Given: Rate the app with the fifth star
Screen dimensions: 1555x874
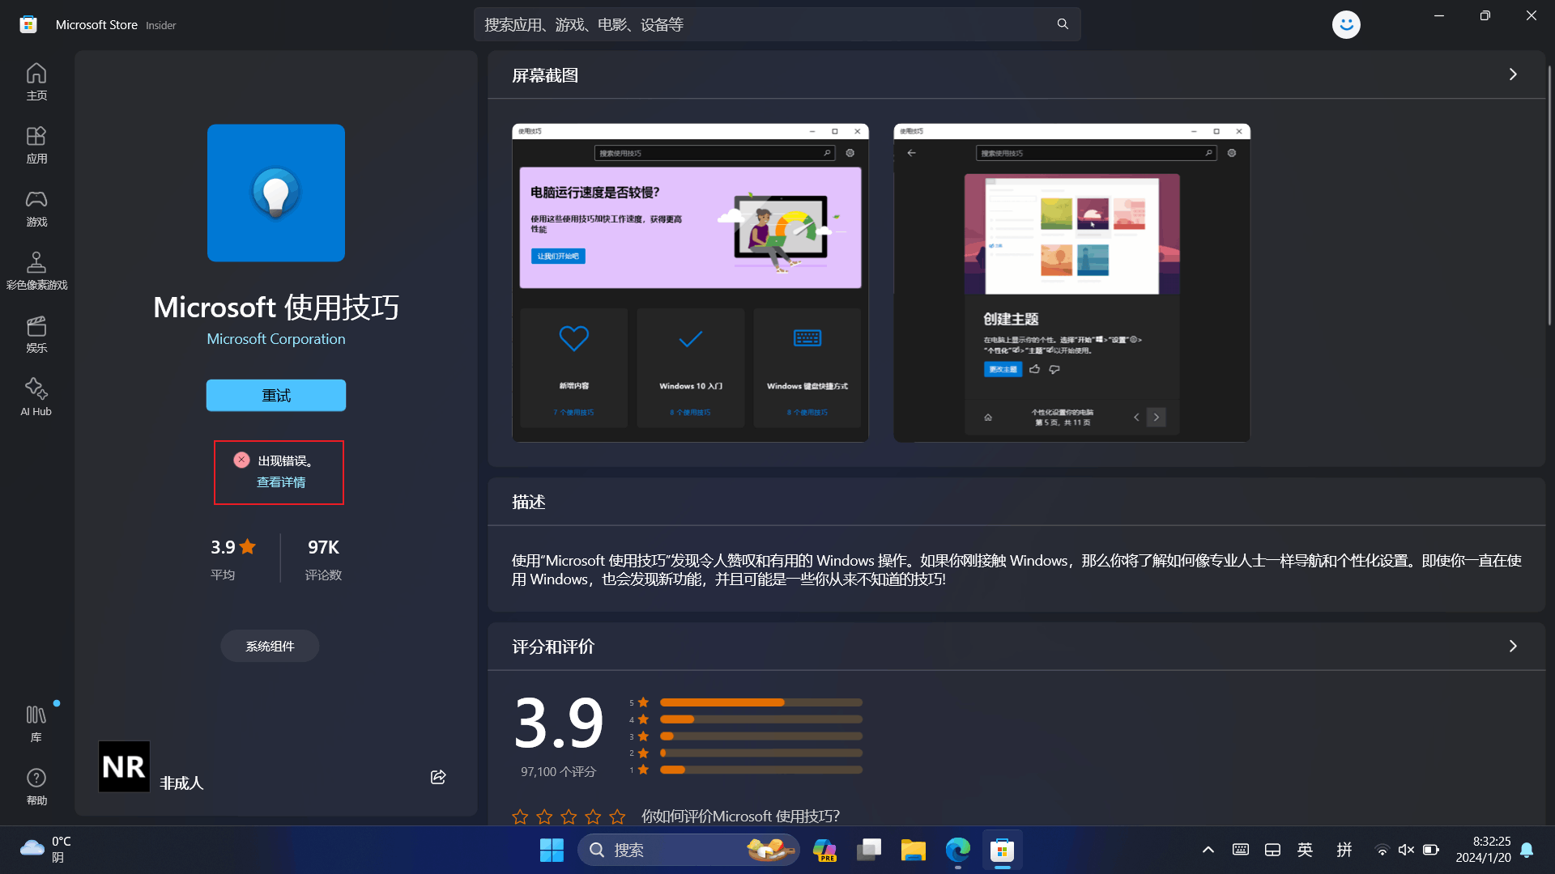Looking at the screenshot, I should click(617, 817).
